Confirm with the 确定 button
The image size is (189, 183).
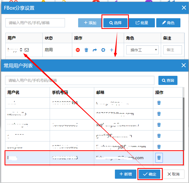pos(150,174)
